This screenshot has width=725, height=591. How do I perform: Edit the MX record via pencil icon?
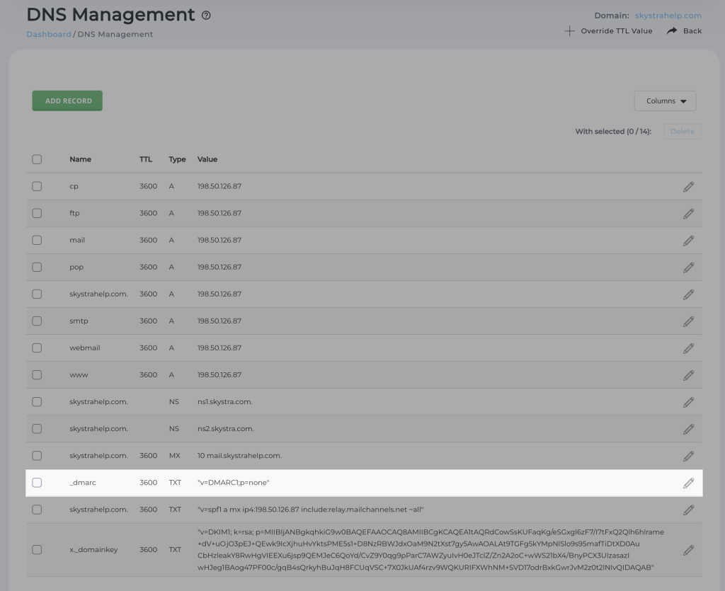(x=688, y=456)
